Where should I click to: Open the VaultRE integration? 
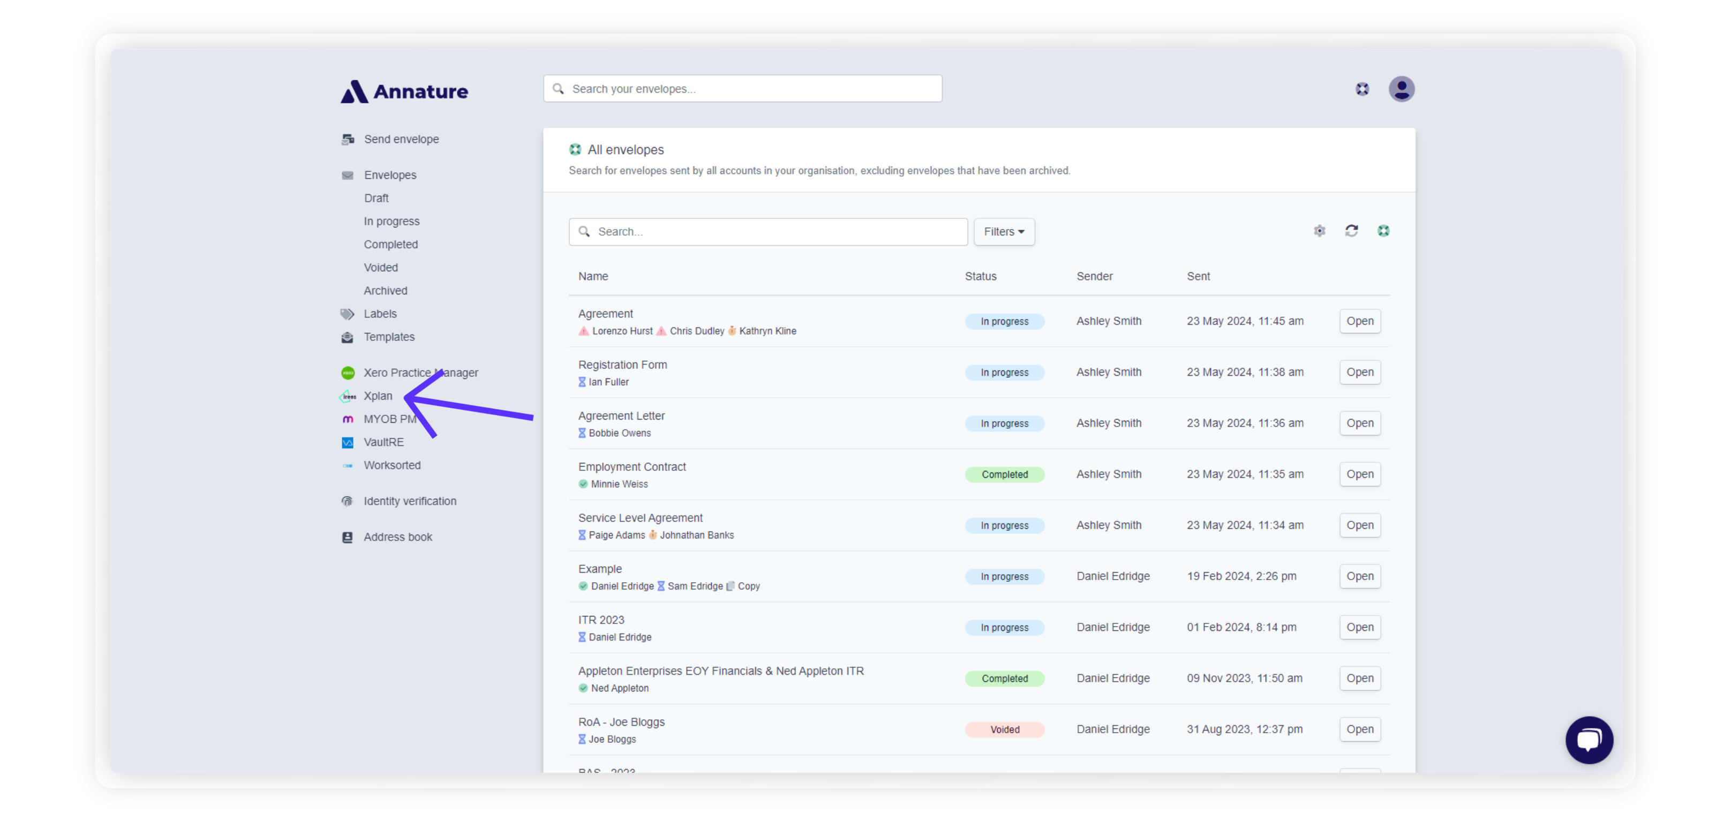coord(383,442)
